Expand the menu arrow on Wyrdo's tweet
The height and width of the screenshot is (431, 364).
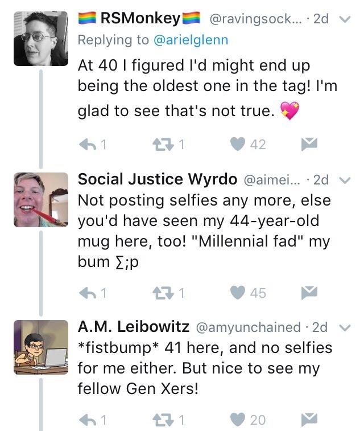(344, 180)
